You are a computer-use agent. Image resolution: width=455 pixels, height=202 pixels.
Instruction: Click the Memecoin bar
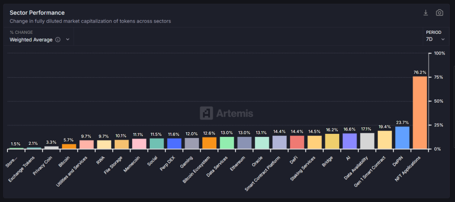click(139, 144)
